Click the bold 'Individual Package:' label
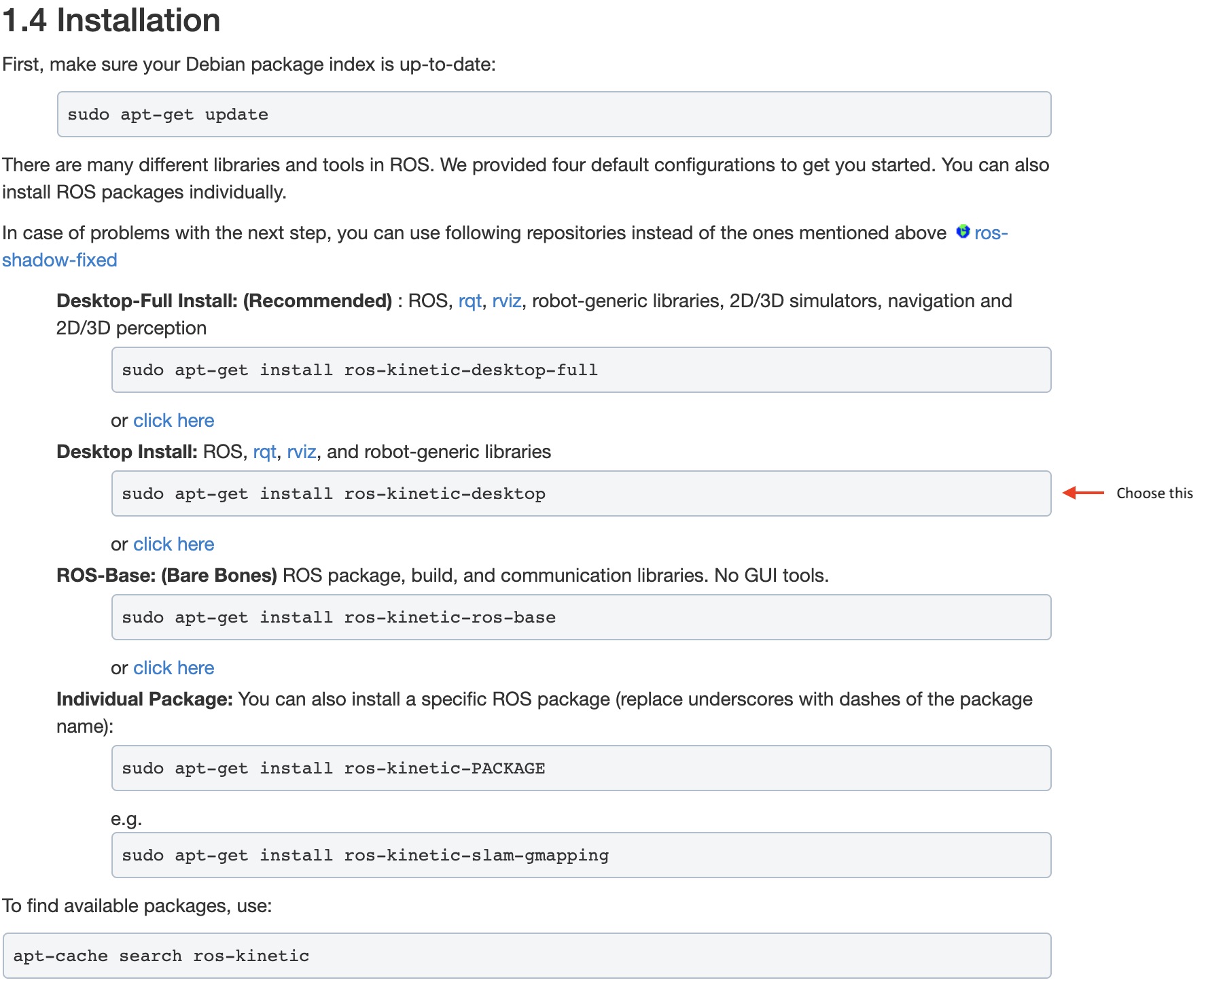The image size is (1223, 991). (145, 699)
